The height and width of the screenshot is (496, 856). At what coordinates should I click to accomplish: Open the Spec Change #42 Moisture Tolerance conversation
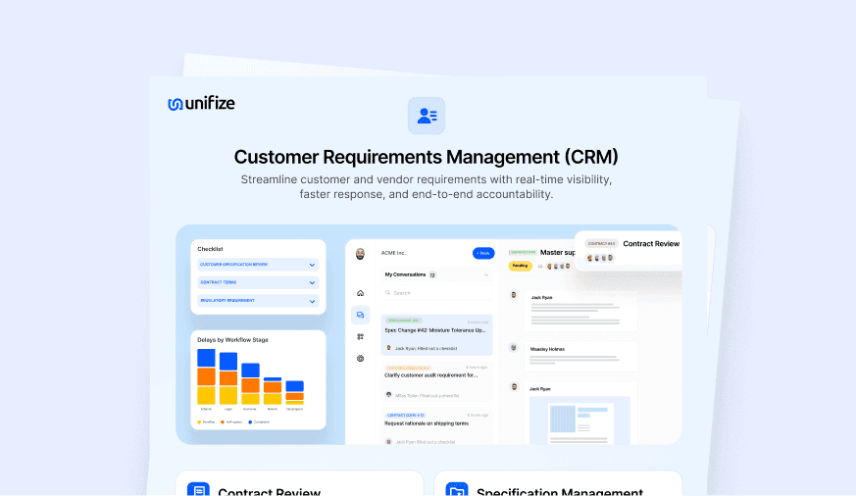point(436,334)
